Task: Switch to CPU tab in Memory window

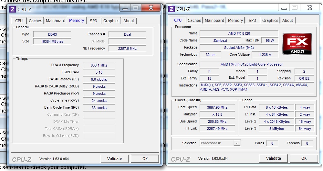Action: pyautogui.click(x=19, y=21)
